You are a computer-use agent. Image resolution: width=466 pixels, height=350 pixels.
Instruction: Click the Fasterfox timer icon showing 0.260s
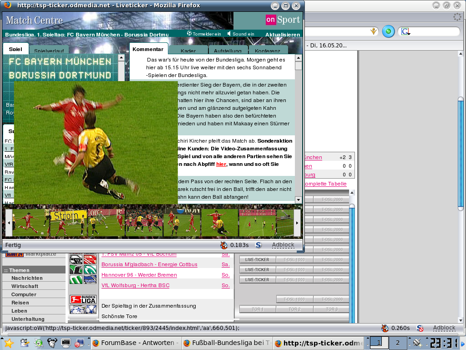(x=385, y=328)
